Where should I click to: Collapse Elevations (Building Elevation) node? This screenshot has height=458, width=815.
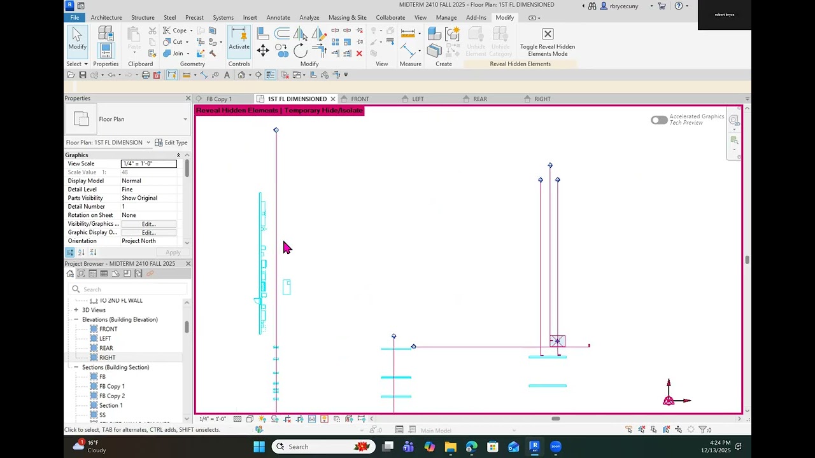coord(76,319)
